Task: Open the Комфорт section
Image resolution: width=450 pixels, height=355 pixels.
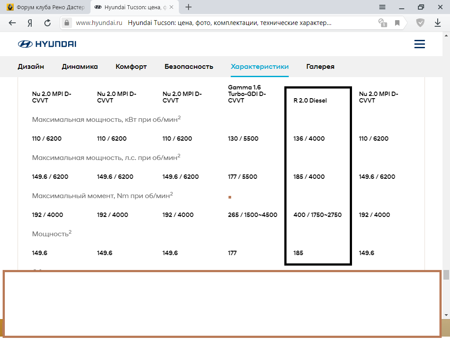Action: tap(131, 67)
